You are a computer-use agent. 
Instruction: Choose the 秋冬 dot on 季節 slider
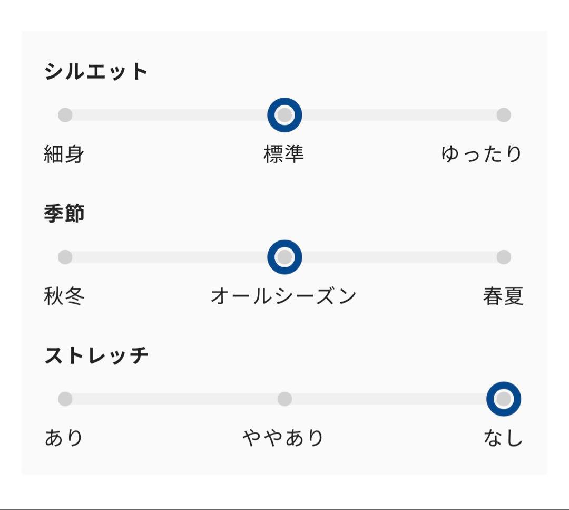click(x=65, y=257)
